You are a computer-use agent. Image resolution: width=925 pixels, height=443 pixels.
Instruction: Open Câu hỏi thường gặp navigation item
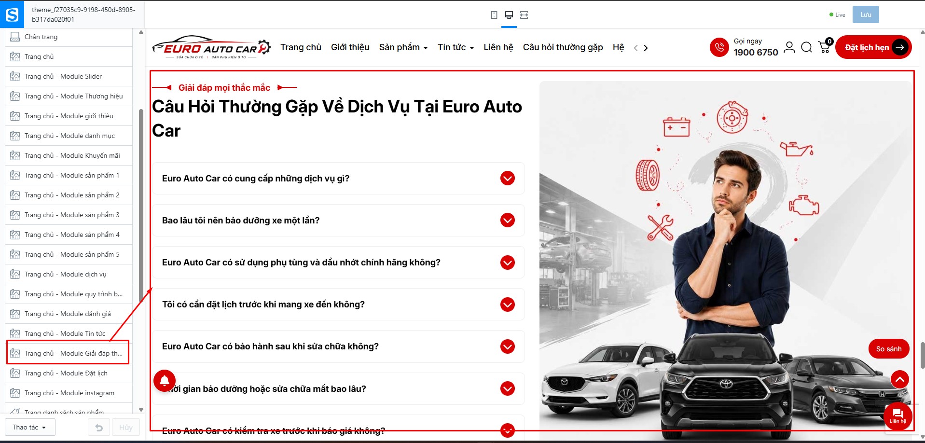click(563, 47)
